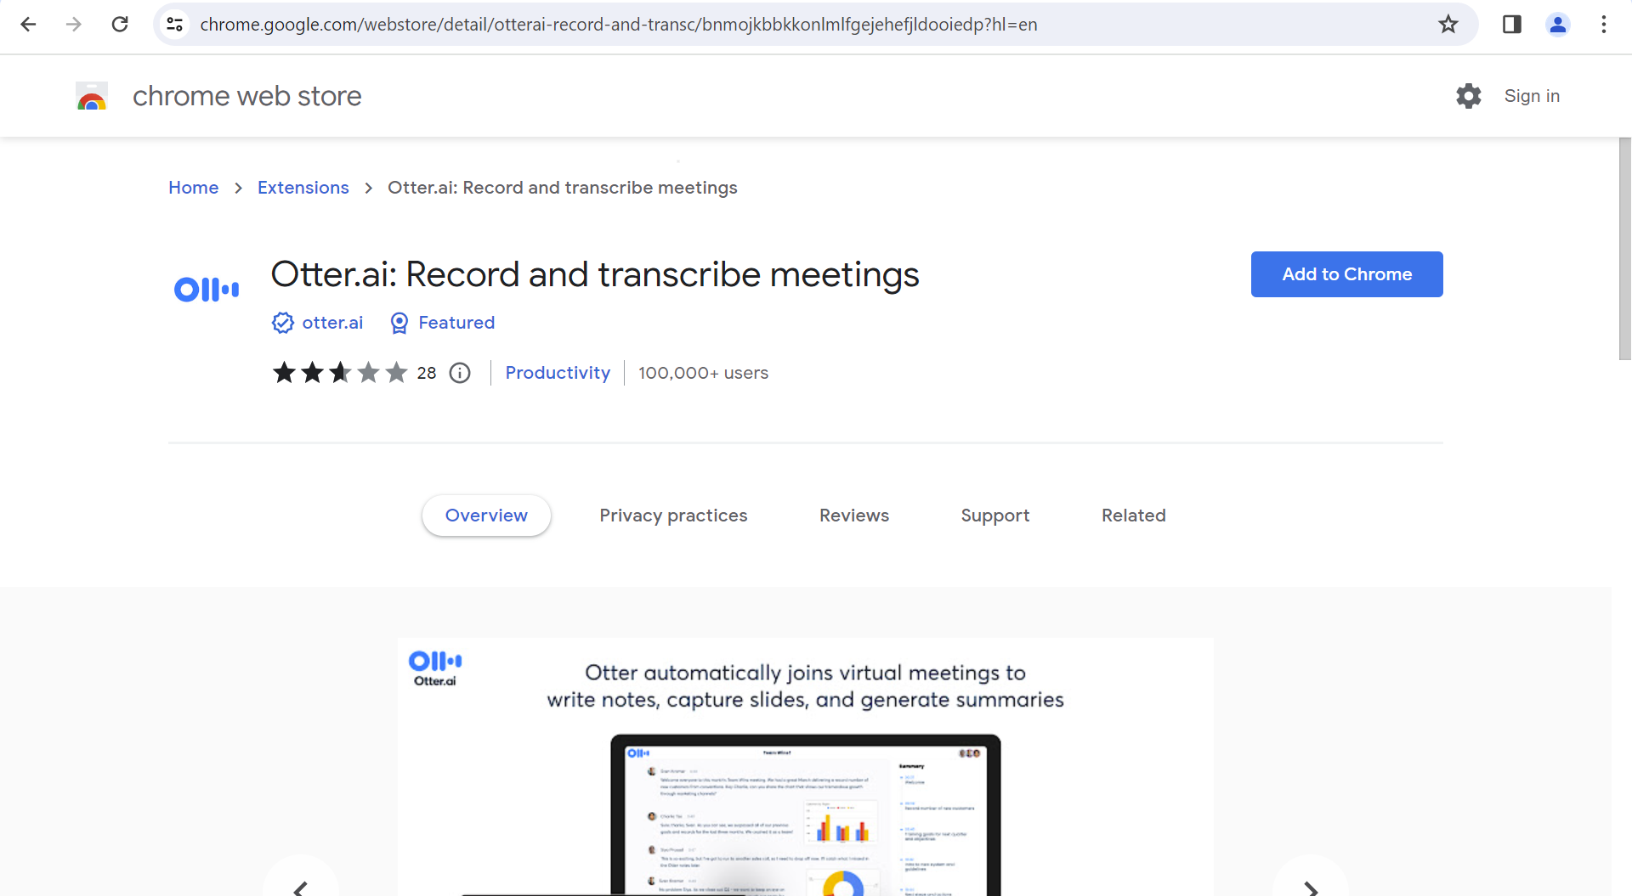Click the extension title heading

[x=595, y=274]
